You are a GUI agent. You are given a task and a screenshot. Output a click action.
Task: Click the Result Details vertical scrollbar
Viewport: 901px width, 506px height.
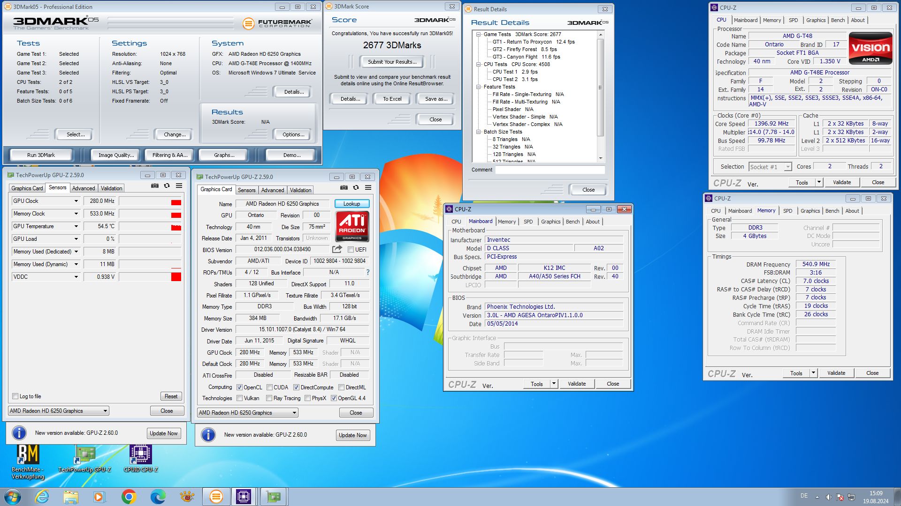600,97
